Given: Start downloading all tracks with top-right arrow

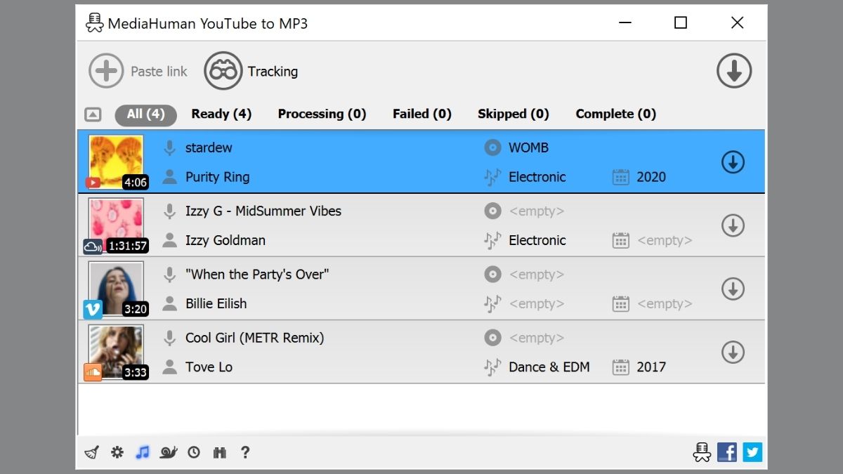Looking at the screenshot, I should click(x=733, y=70).
